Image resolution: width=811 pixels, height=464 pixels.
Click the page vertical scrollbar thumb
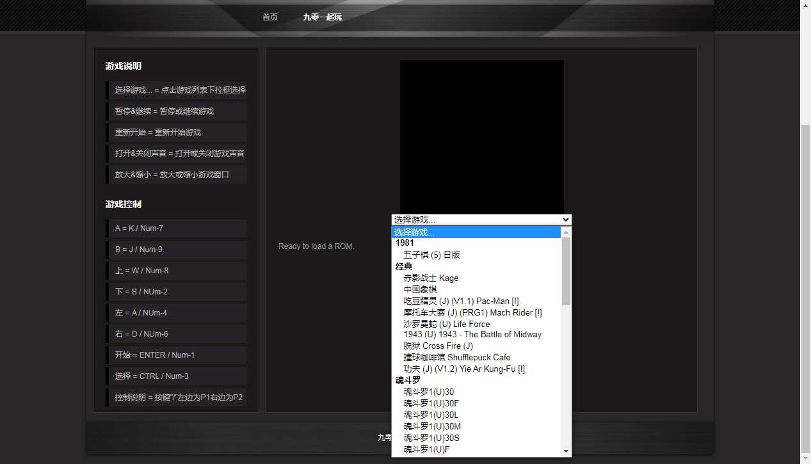tap(806, 288)
